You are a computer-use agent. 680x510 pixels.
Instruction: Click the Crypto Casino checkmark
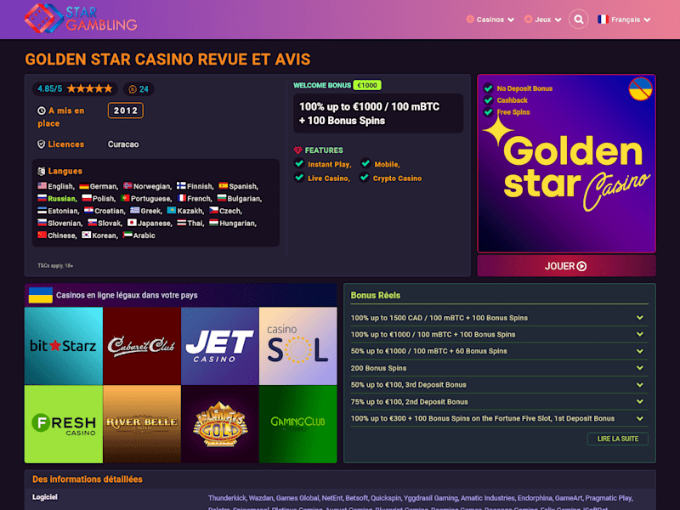[x=365, y=178]
